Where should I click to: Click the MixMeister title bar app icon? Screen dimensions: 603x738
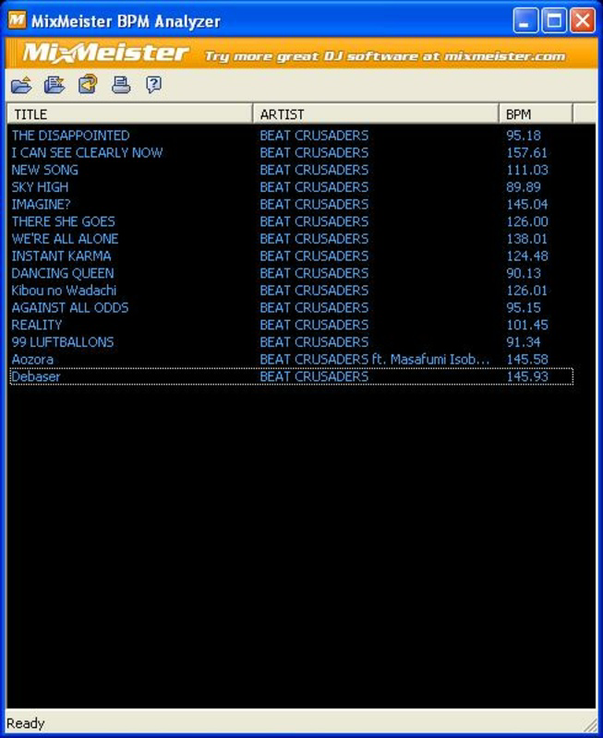point(18,20)
